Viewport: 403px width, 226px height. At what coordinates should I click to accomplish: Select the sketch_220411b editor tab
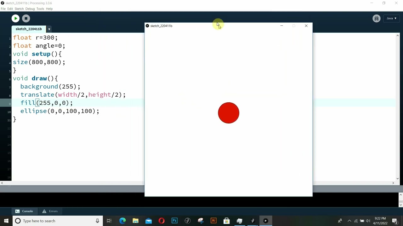[29, 29]
